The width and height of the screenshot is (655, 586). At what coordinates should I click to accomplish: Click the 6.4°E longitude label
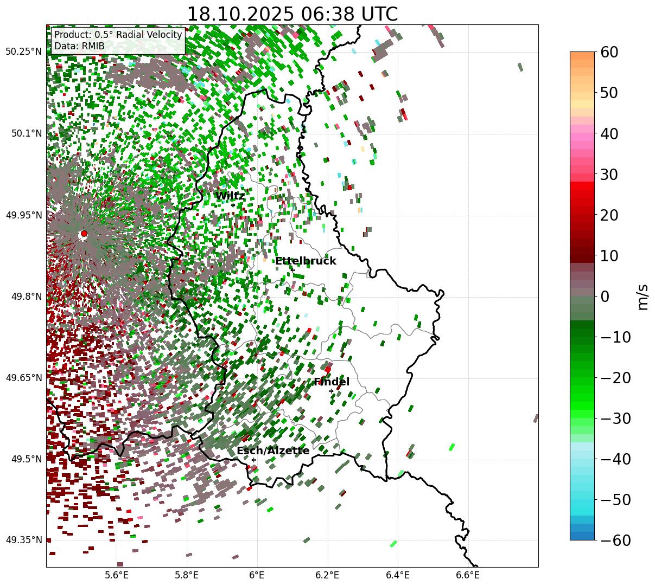click(x=398, y=575)
